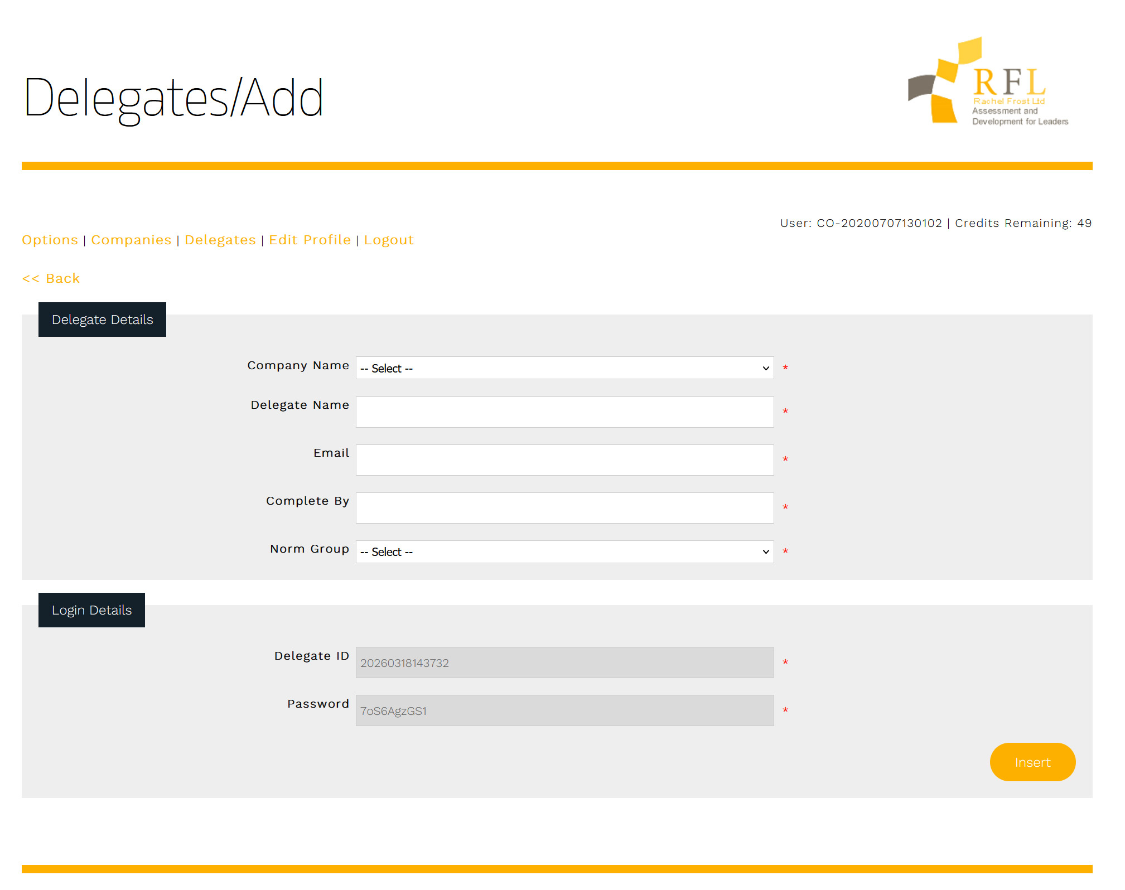Open Edit Profile page
This screenshot has height=890, width=1125.
point(310,240)
